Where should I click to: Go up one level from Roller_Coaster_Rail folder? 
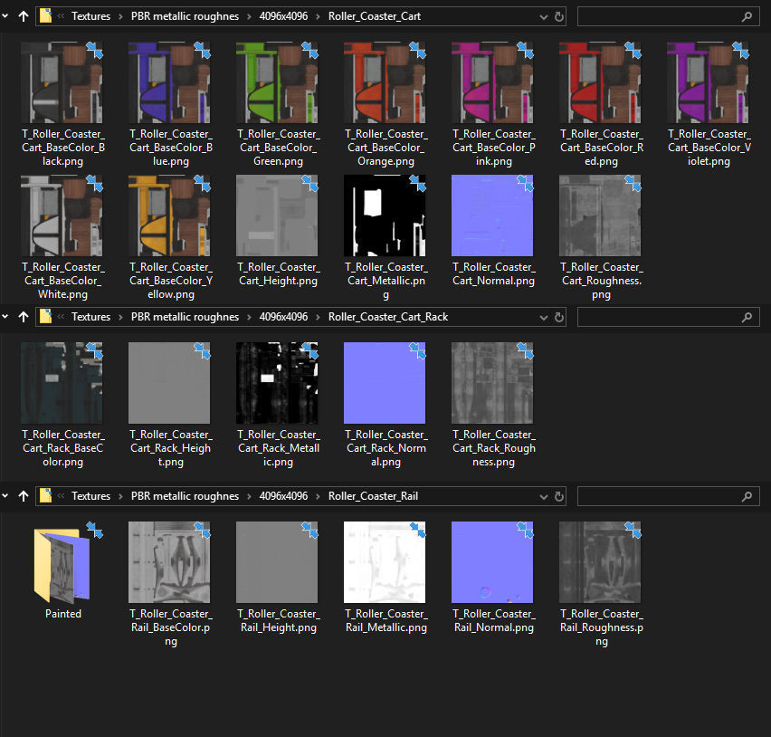click(x=24, y=496)
